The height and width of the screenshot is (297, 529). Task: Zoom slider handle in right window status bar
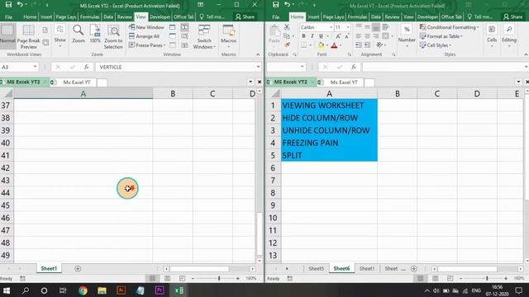point(487,278)
